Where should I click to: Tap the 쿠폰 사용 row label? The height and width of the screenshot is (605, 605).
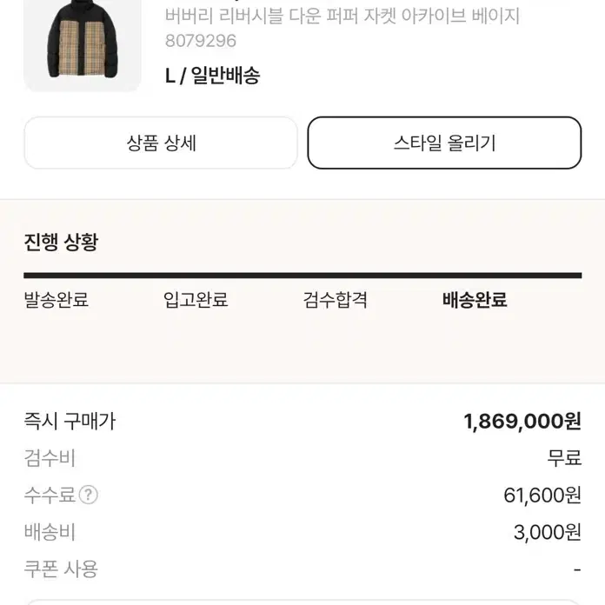point(61,569)
